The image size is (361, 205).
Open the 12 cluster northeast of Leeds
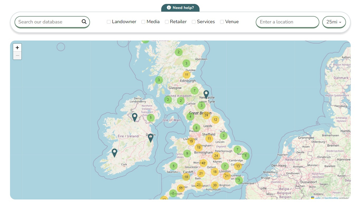tap(215, 120)
